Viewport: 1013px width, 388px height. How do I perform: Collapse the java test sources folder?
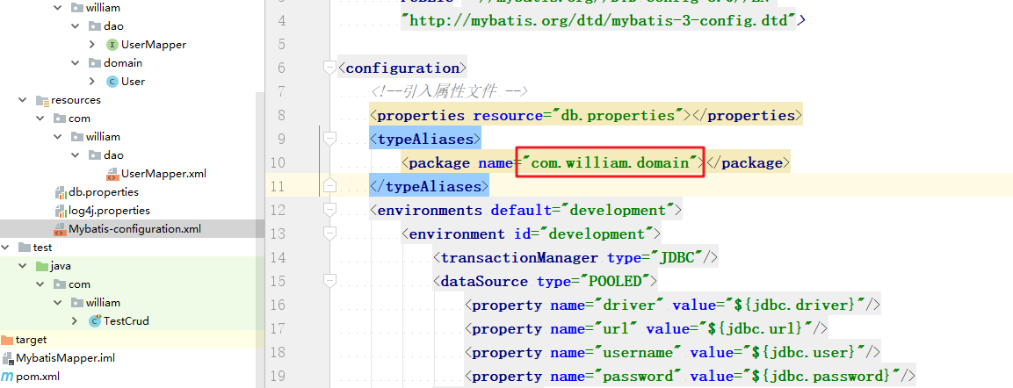point(23,266)
